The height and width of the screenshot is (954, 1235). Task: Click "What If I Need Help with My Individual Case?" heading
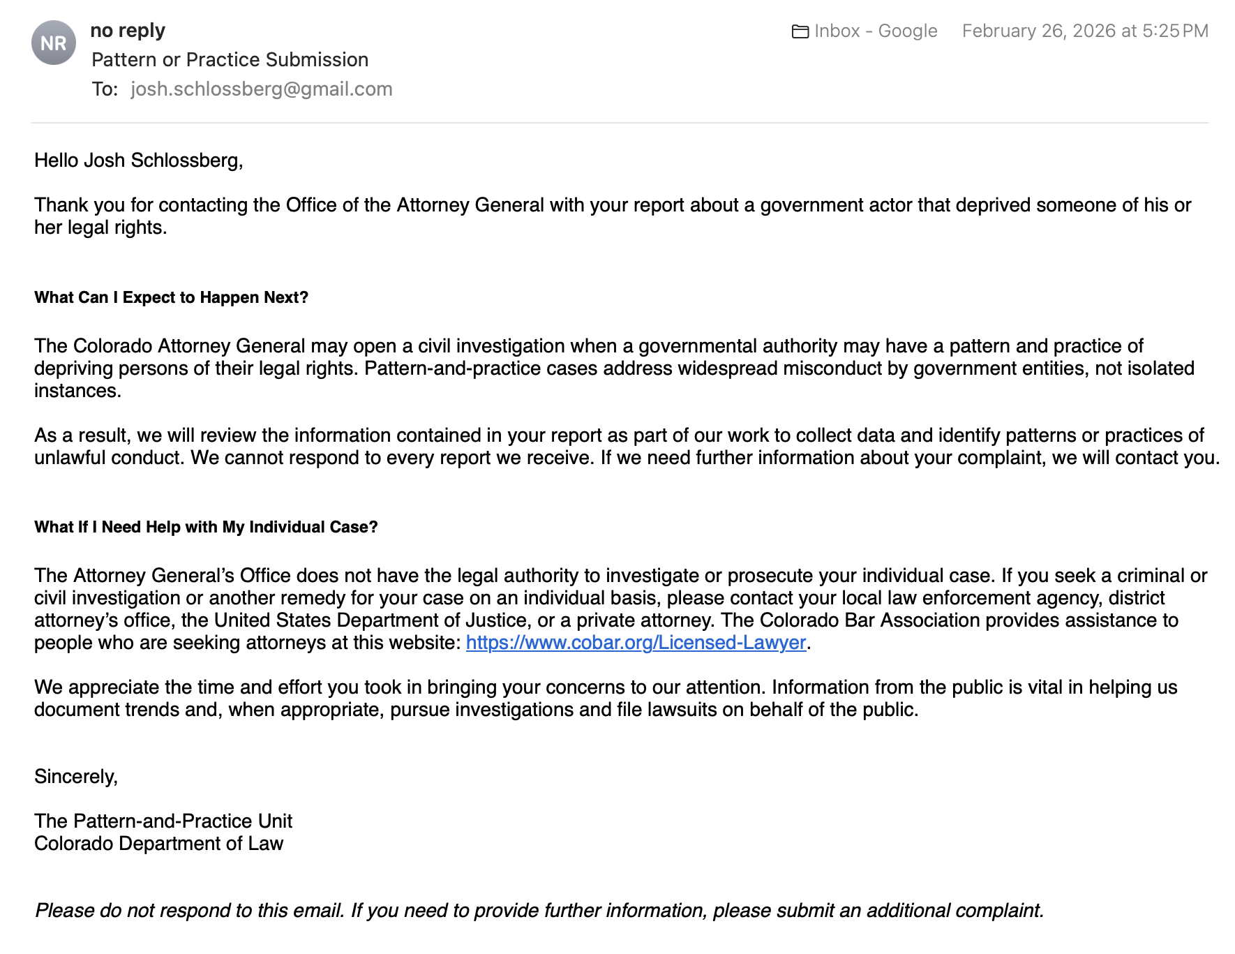[x=206, y=527]
